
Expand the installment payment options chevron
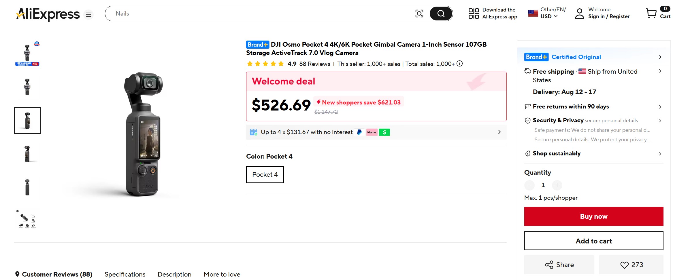(499, 132)
